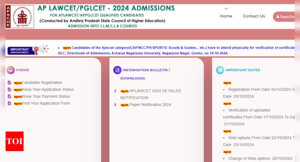Click the TOI logo badge
The image size is (300, 162).
click(x=14, y=141)
